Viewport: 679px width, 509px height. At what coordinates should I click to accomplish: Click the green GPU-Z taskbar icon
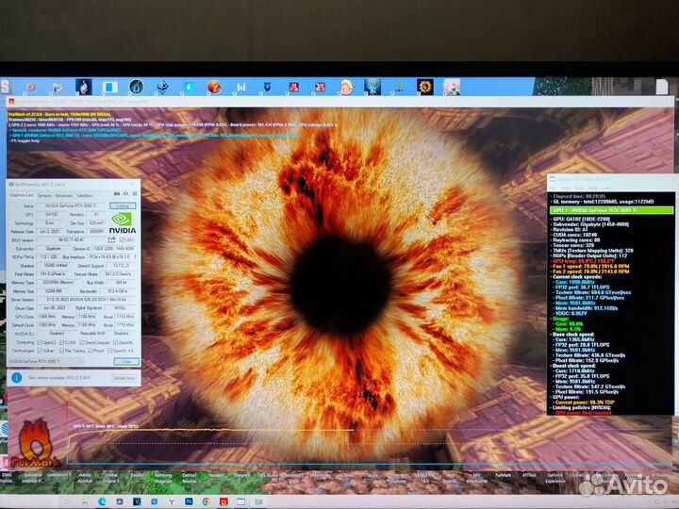[258, 501]
